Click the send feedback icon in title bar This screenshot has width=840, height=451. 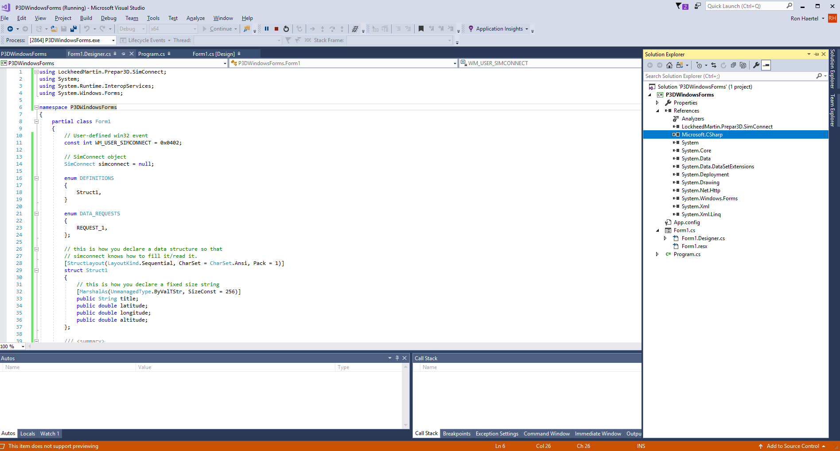point(698,6)
